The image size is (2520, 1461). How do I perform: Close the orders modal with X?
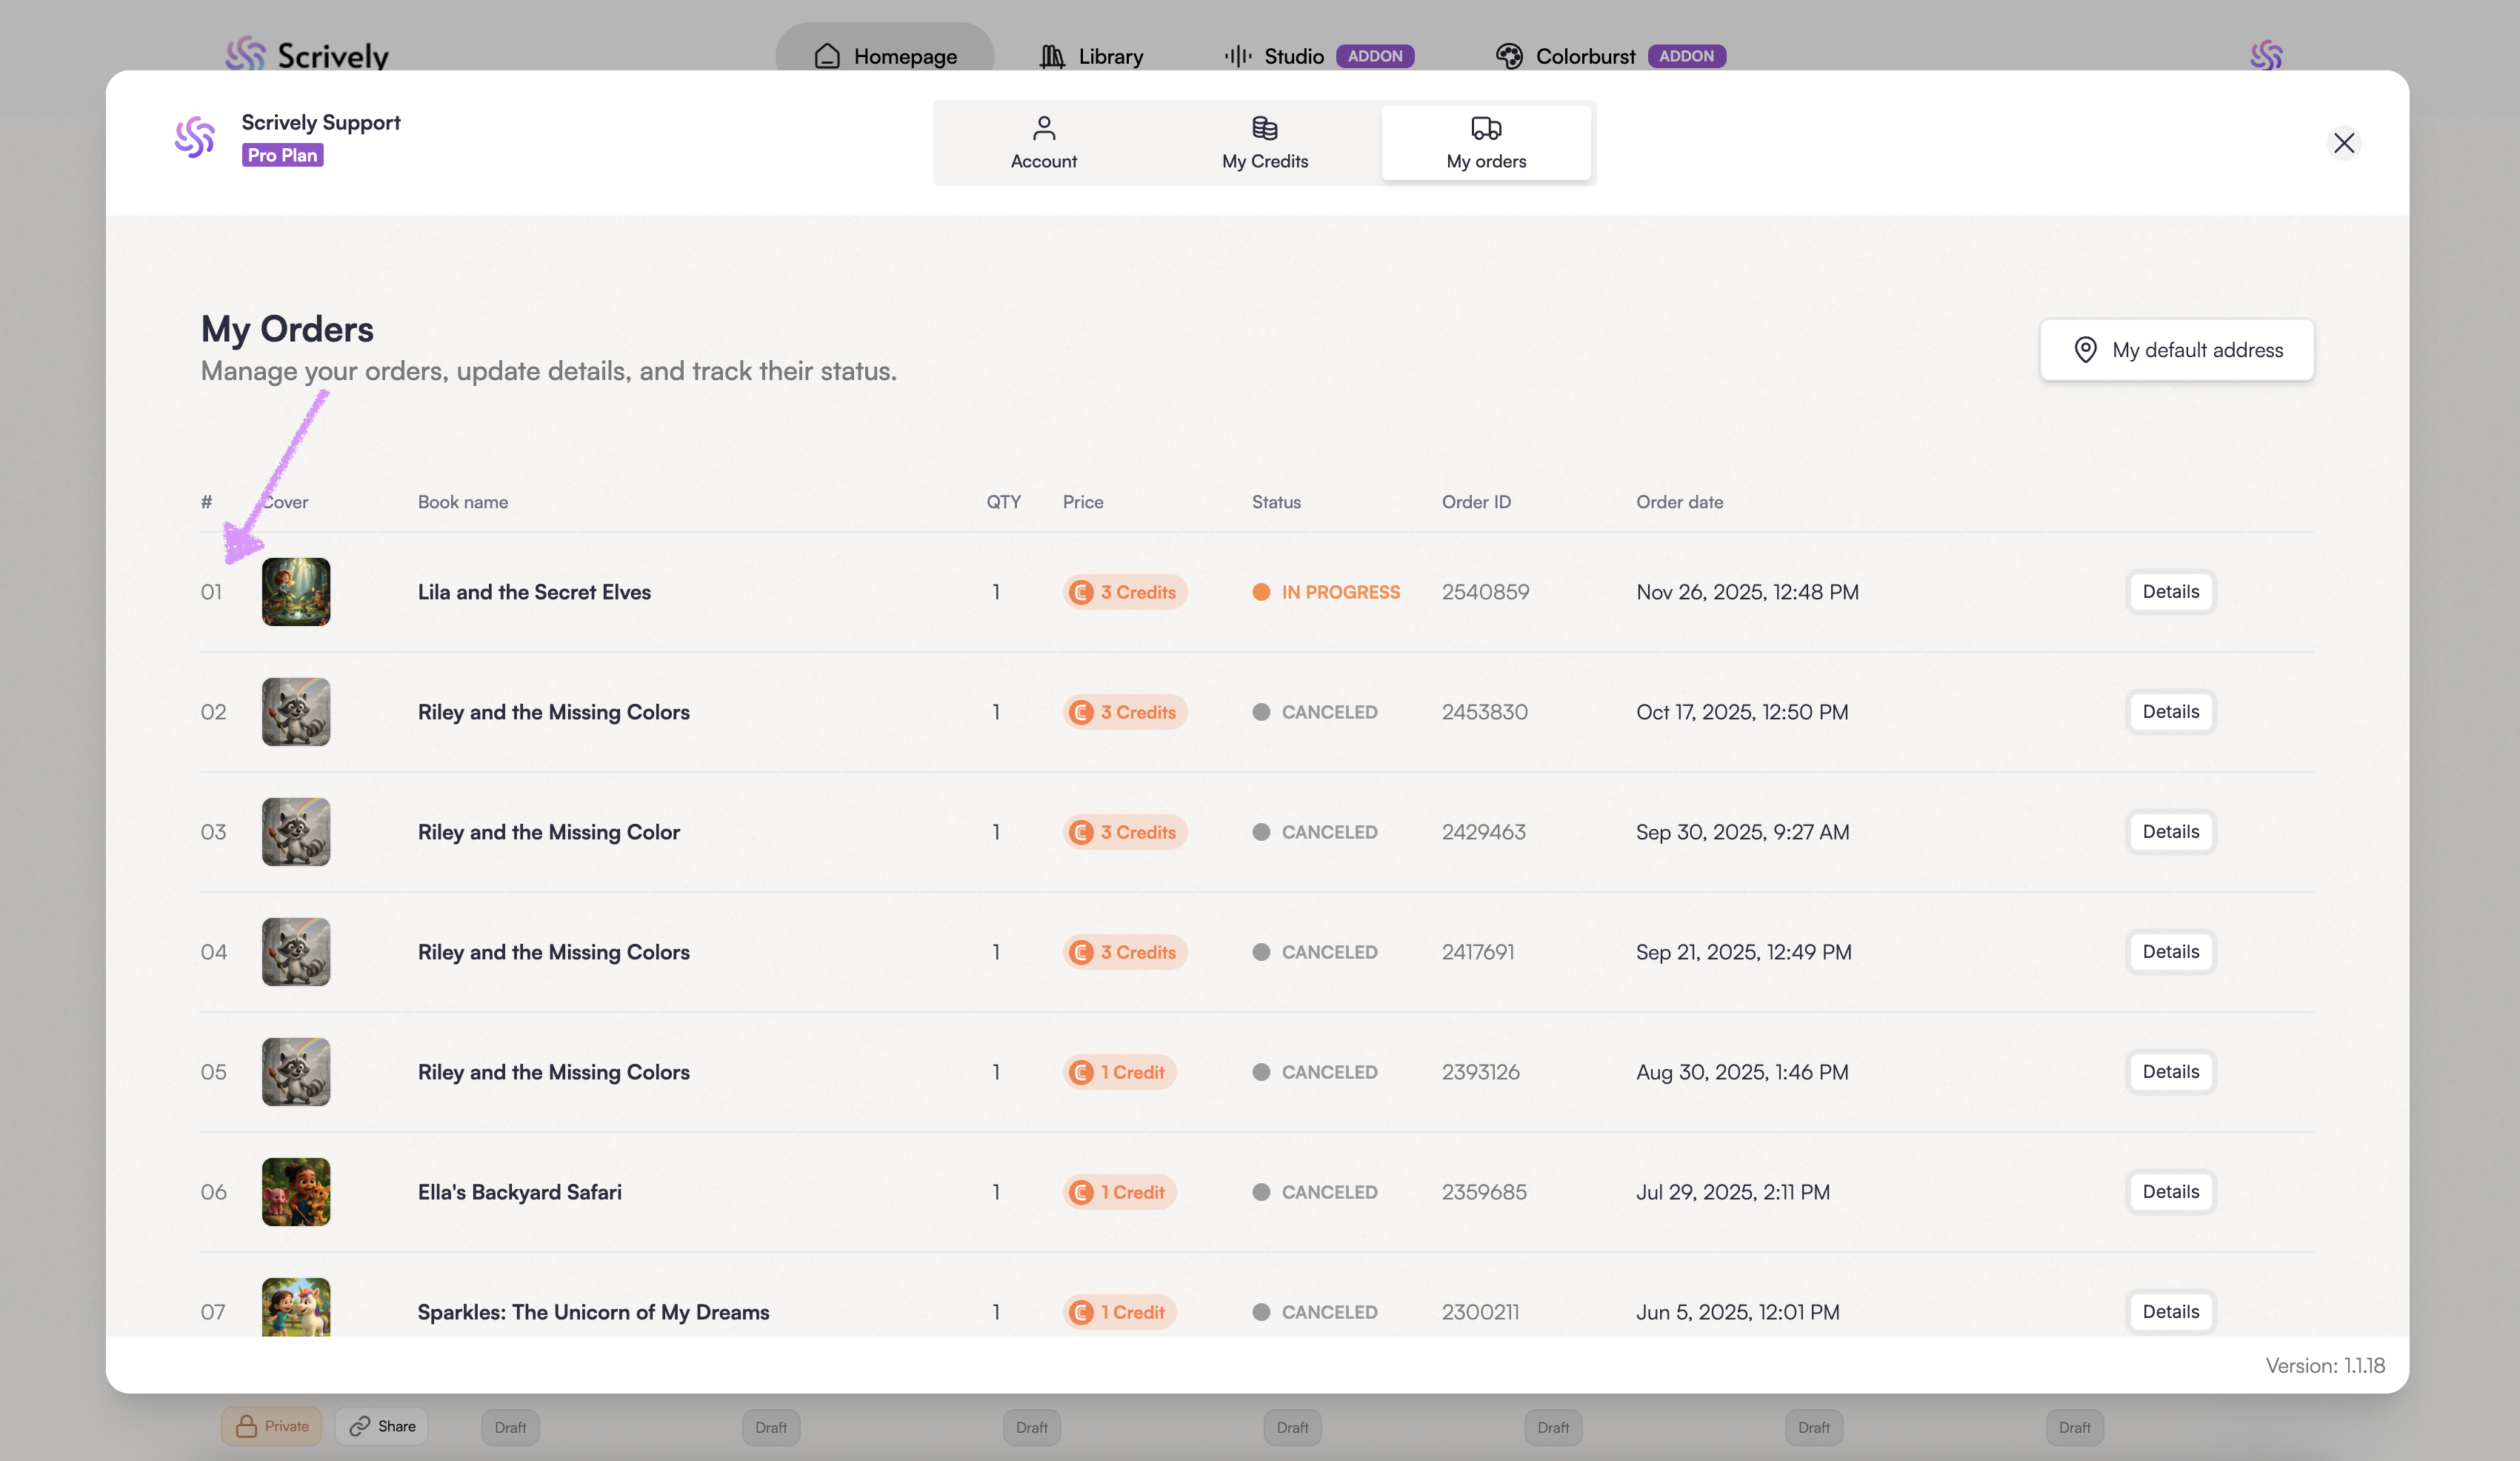[2343, 143]
